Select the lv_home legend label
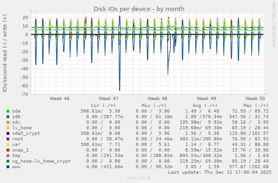The image size is (278, 183). click(22, 128)
